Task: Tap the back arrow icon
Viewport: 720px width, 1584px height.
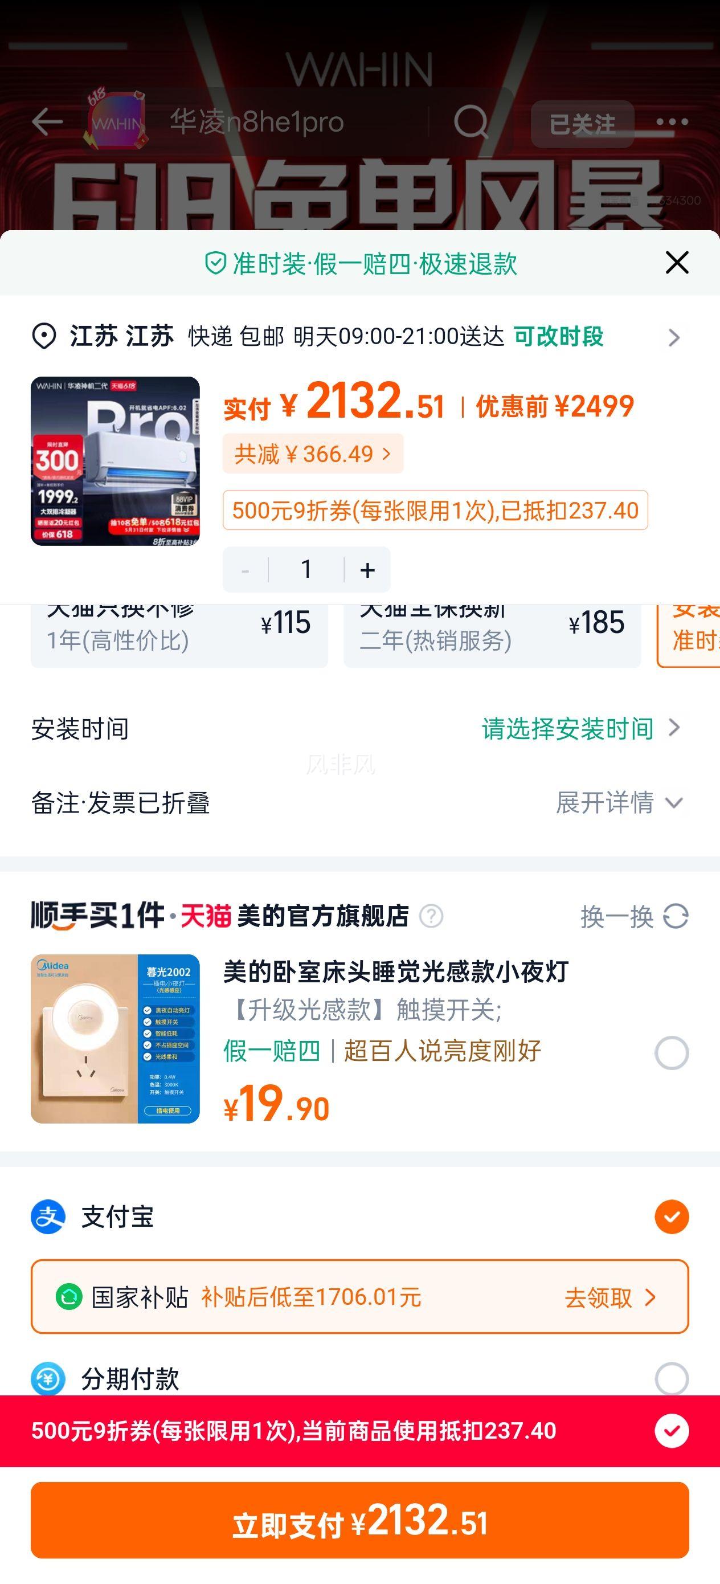Action: pos(47,121)
